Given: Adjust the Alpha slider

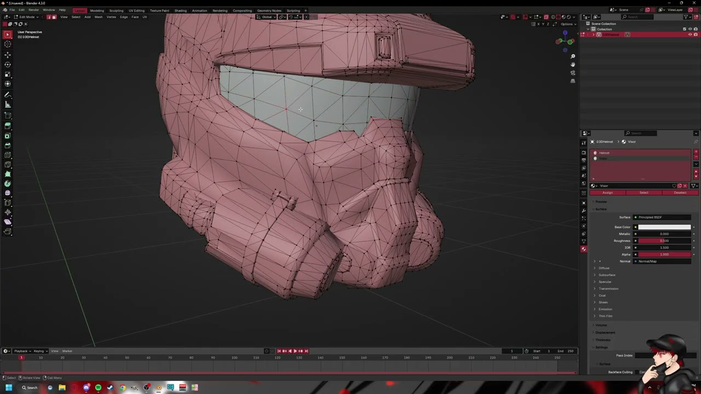Looking at the screenshot, I should click(x=664, y=254).
